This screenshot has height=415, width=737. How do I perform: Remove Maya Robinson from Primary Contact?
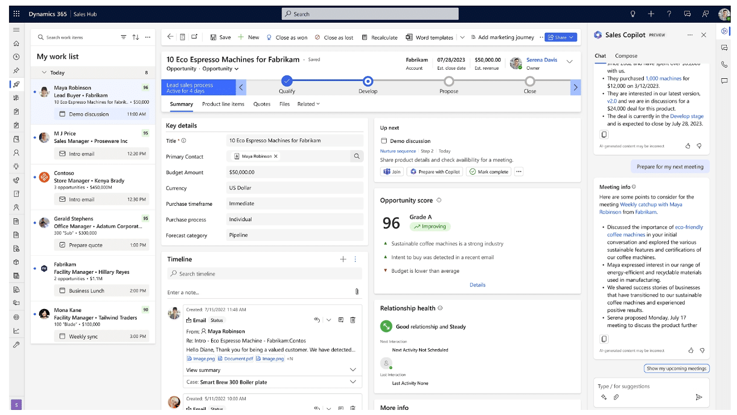pos(276,156)
